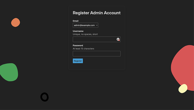Click the Username label
The width and height of the screenshot is (194, 110).
(78, 31)
